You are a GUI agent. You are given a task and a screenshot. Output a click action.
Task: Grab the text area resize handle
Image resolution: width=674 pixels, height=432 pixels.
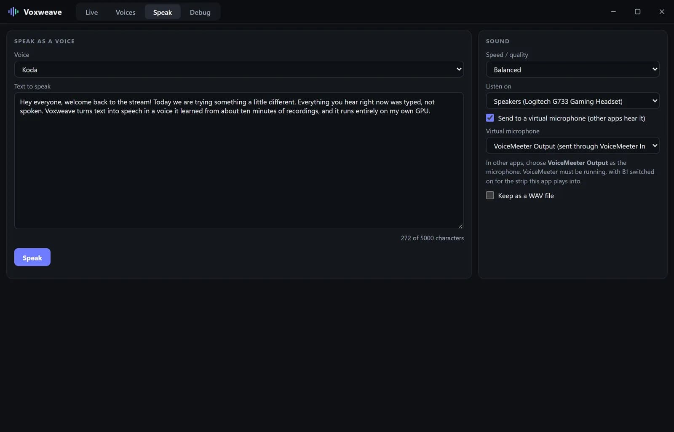click(x=460, y=226)
